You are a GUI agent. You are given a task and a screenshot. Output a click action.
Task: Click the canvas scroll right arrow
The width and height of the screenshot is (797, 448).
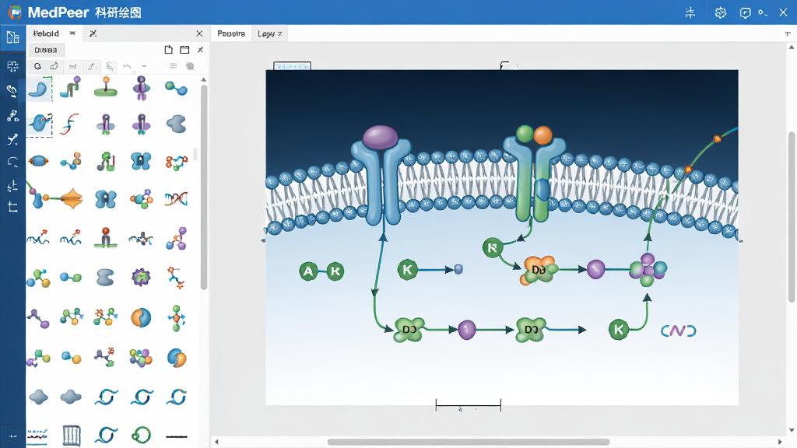[x=780, y=442]
